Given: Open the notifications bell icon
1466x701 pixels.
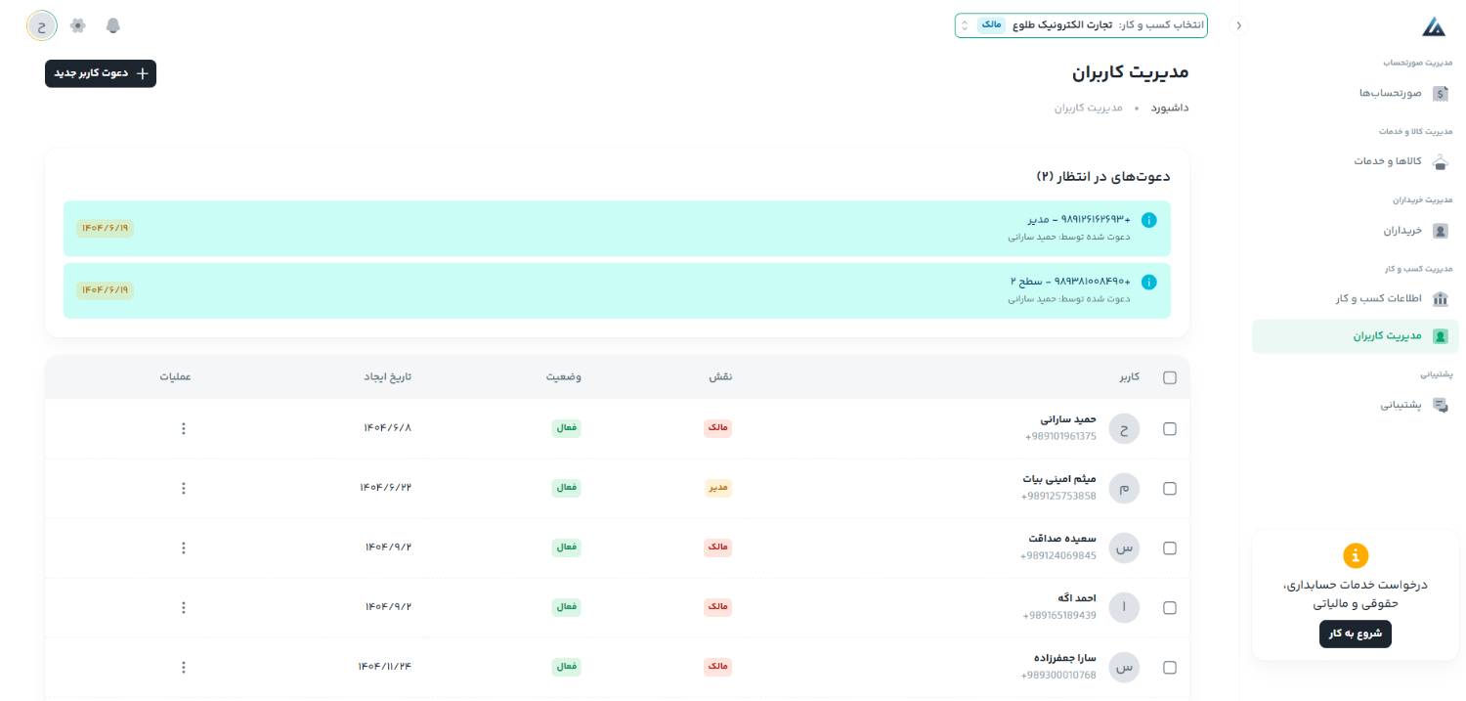Looking at the screenshot, I should [113, 25].
